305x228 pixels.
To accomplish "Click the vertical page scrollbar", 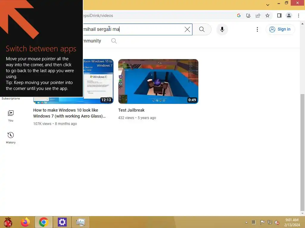I will coord(302,152).
